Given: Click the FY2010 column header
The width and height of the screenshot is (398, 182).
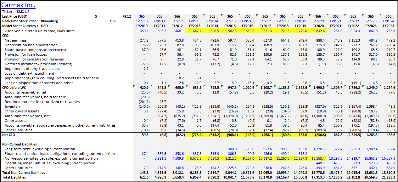Looking at the screenshot, I should pos(142,26).
